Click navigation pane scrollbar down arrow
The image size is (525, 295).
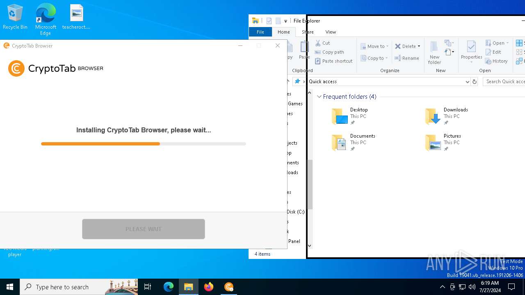(x=310, y=245)
